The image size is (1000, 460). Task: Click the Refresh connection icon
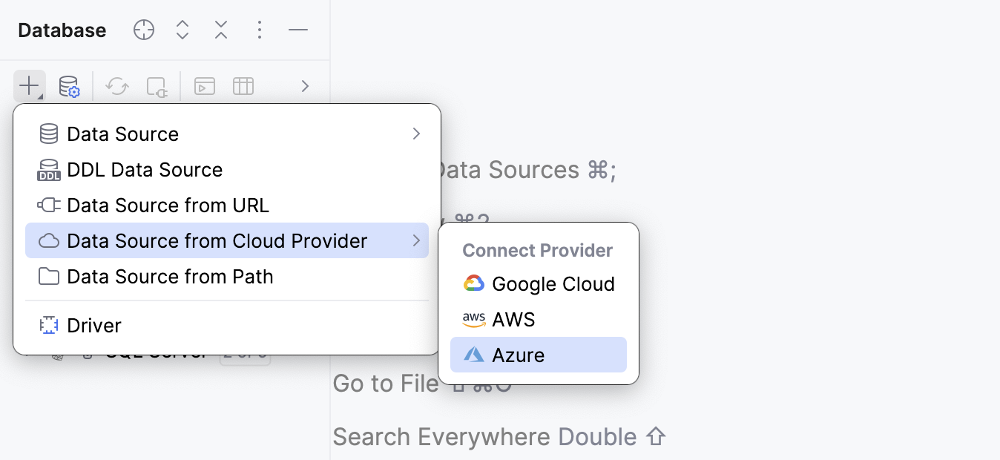coord(116,85)
